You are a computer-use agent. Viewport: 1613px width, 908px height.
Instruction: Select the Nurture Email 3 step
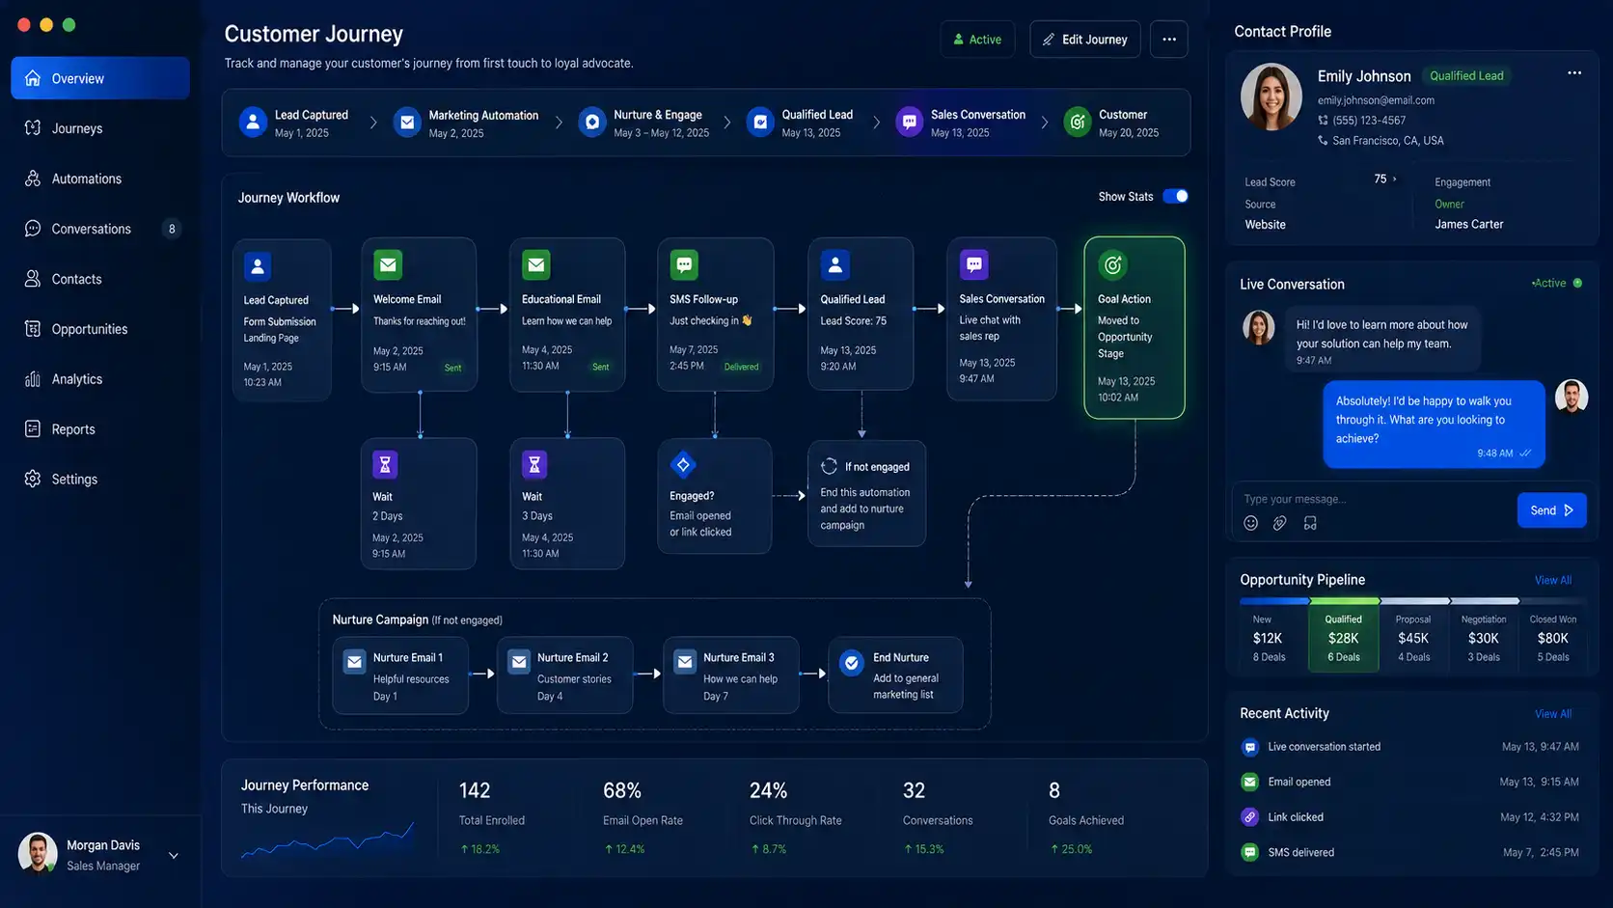731,675
